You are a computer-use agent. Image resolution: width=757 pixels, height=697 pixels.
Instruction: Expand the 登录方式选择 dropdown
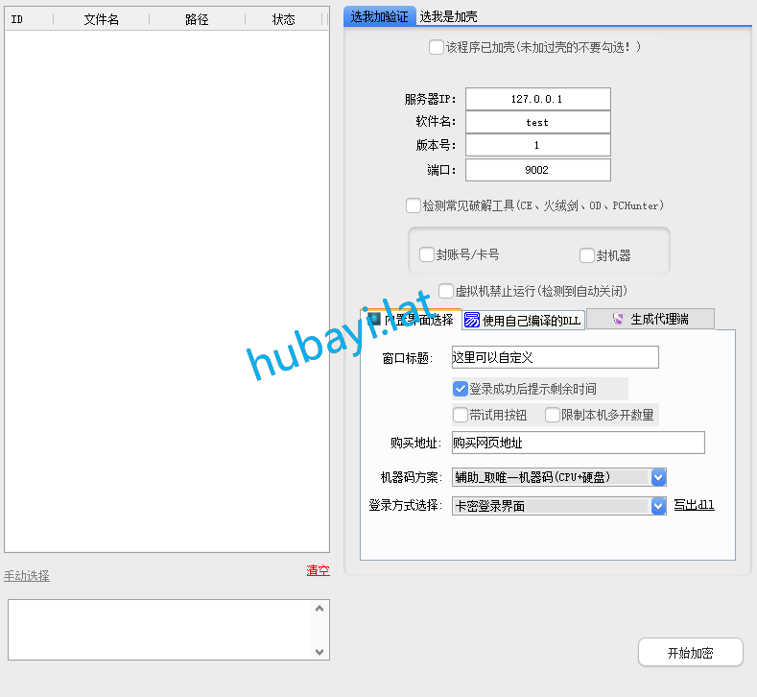(658, 506)
